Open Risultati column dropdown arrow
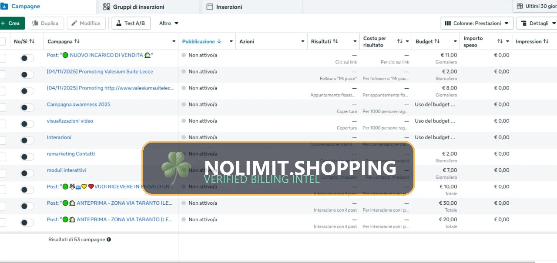The height and width of the screenshot is (263, 557). point(355,42)
